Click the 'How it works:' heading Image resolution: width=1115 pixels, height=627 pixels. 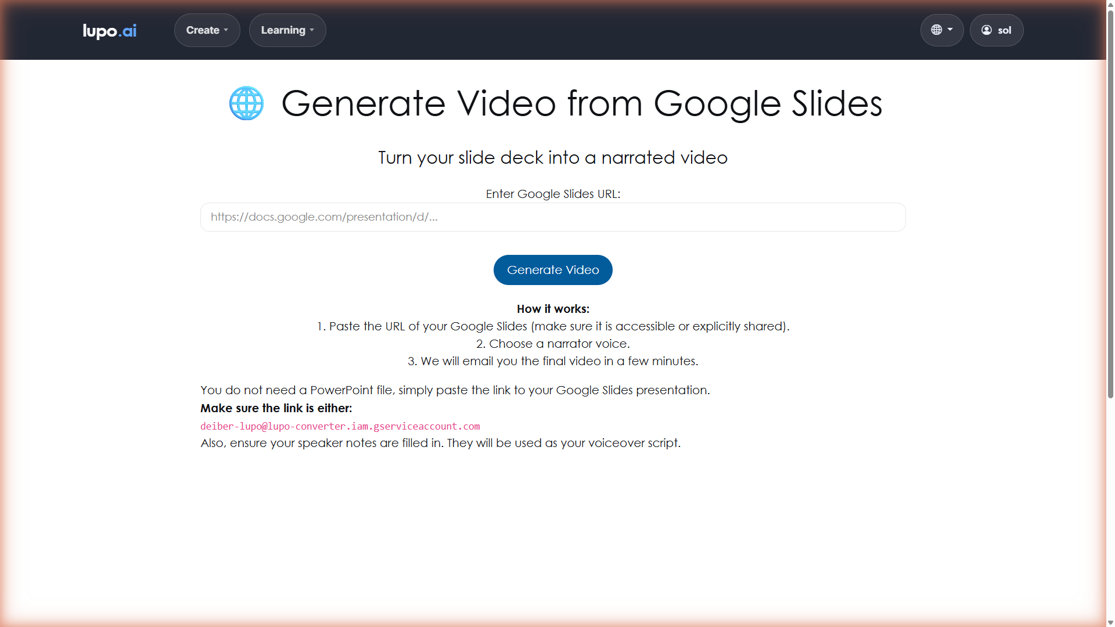point(553,309)
